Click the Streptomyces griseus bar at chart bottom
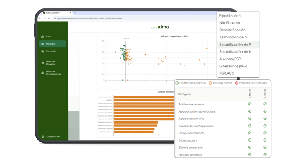 click(133, 132)
